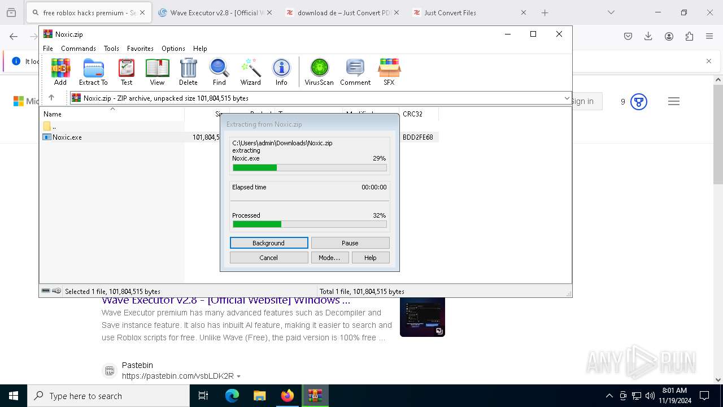Screen dimensions: 723x407
Task: Click the drive icon in WinRAR status bar
Action: [46, 291]
